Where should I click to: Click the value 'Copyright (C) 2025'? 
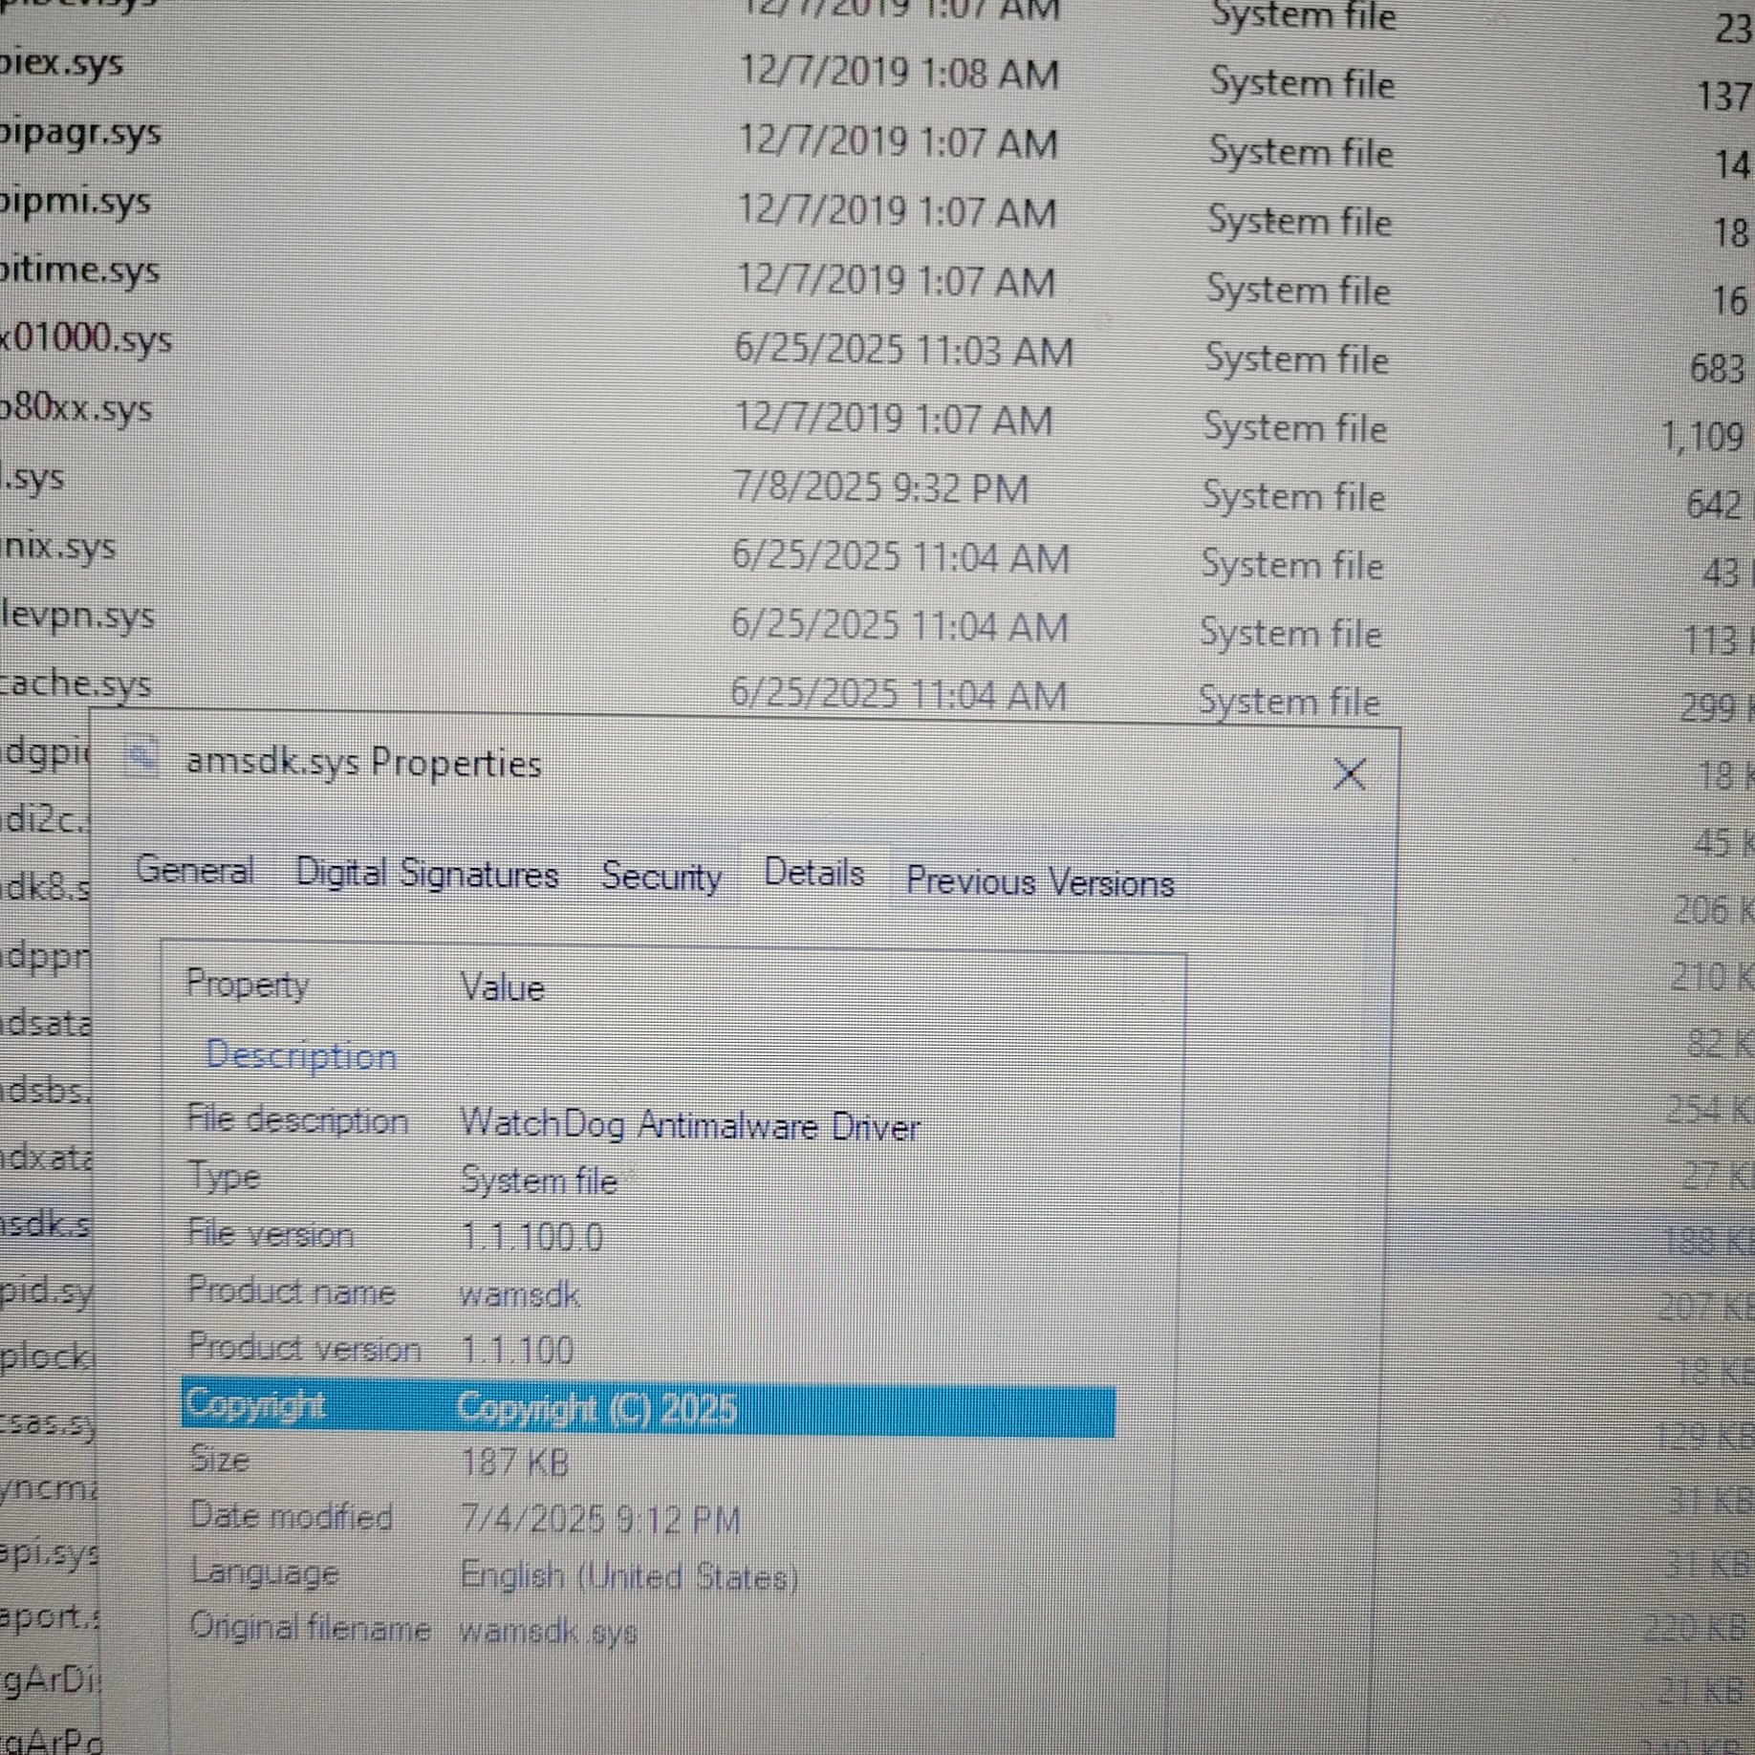[596, 1408]
